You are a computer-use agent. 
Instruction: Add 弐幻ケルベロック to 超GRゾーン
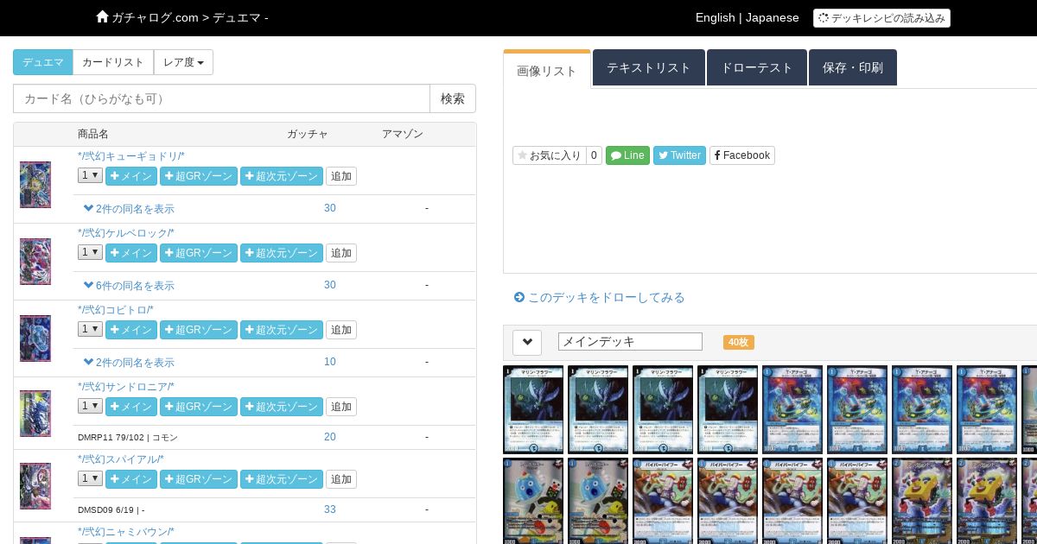point(199,253)
